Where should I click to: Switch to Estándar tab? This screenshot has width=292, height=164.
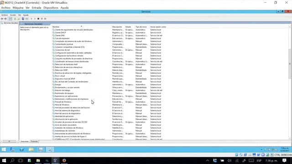(x=35, y=142)
